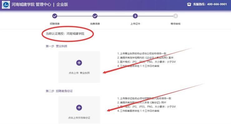Select the completed 完善信息 step checkmark
Viewport: 231px width, 124px height.
tap(95, 16)
